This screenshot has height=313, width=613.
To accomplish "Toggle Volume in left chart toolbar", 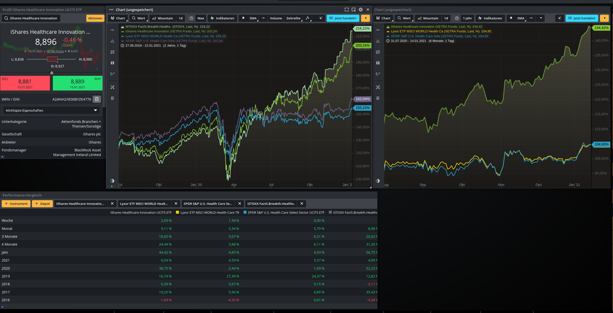I will coord(276,18).
